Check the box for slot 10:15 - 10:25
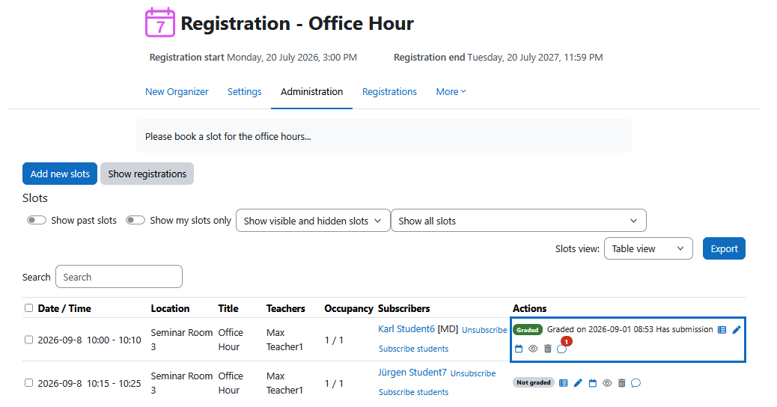Viewport: 777px width, 407px height. [28, 383]
